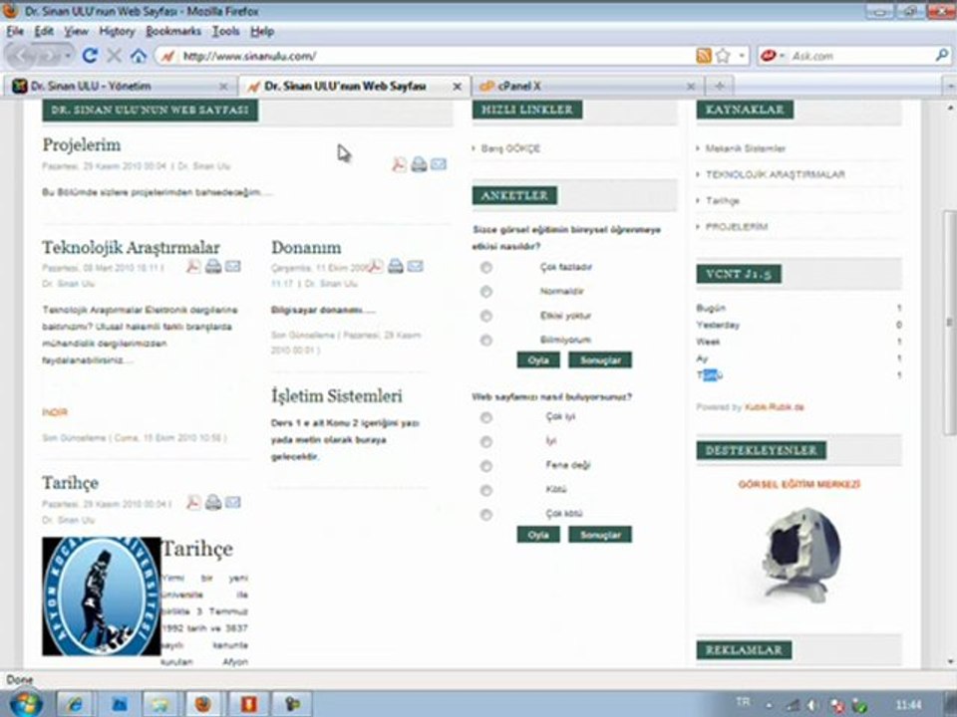957x717 pixels.
Task: Select the 'Etkisi yoktur' poll option
Action: tap(485, 316)
